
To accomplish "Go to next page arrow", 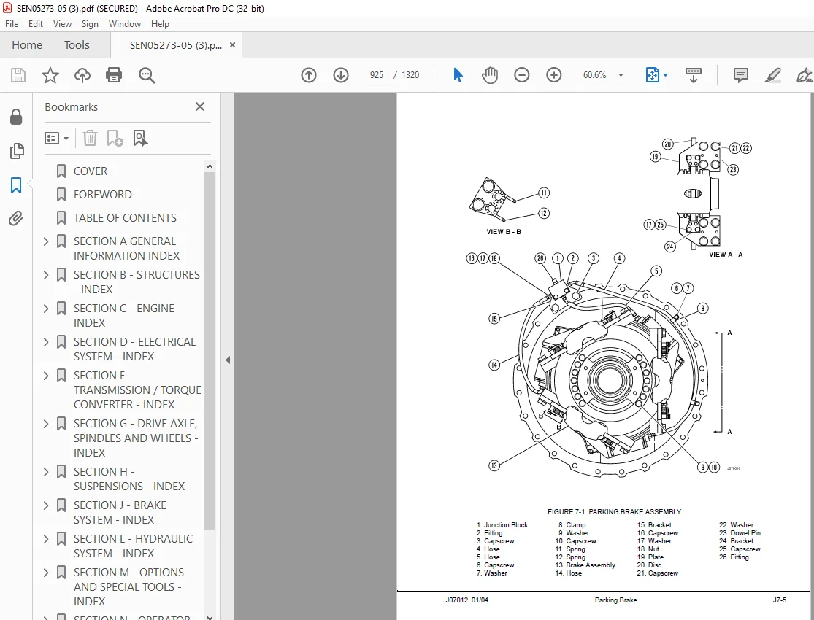I will 341,75.
